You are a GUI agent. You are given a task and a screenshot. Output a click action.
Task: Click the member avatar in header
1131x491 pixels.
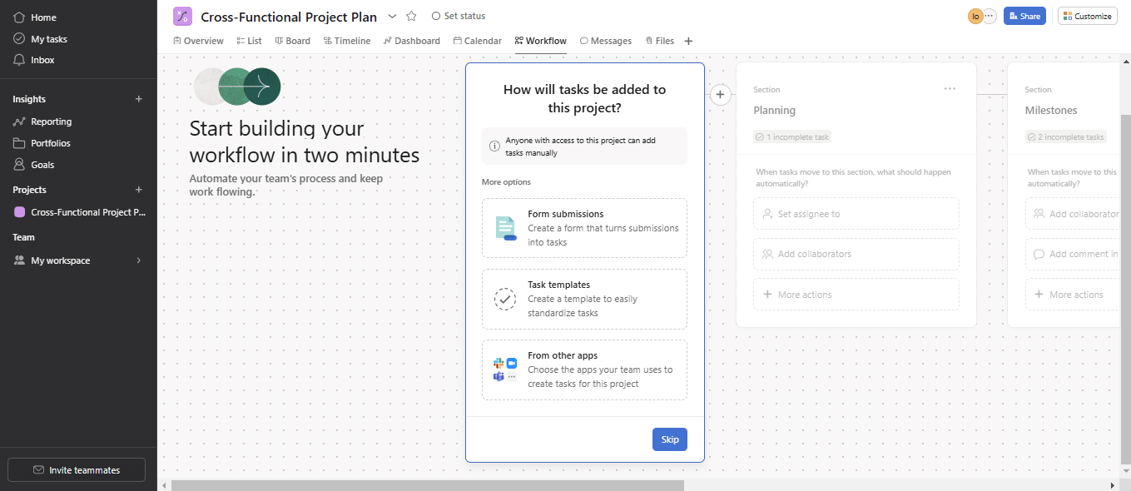pos(975,16)
